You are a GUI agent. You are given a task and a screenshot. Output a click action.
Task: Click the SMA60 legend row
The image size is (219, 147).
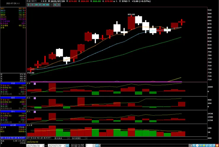(x=13, y=15)
